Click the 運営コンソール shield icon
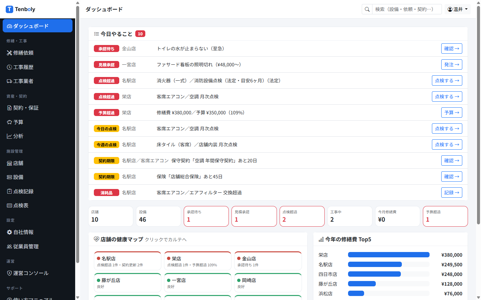 click(x=9, y=273)
